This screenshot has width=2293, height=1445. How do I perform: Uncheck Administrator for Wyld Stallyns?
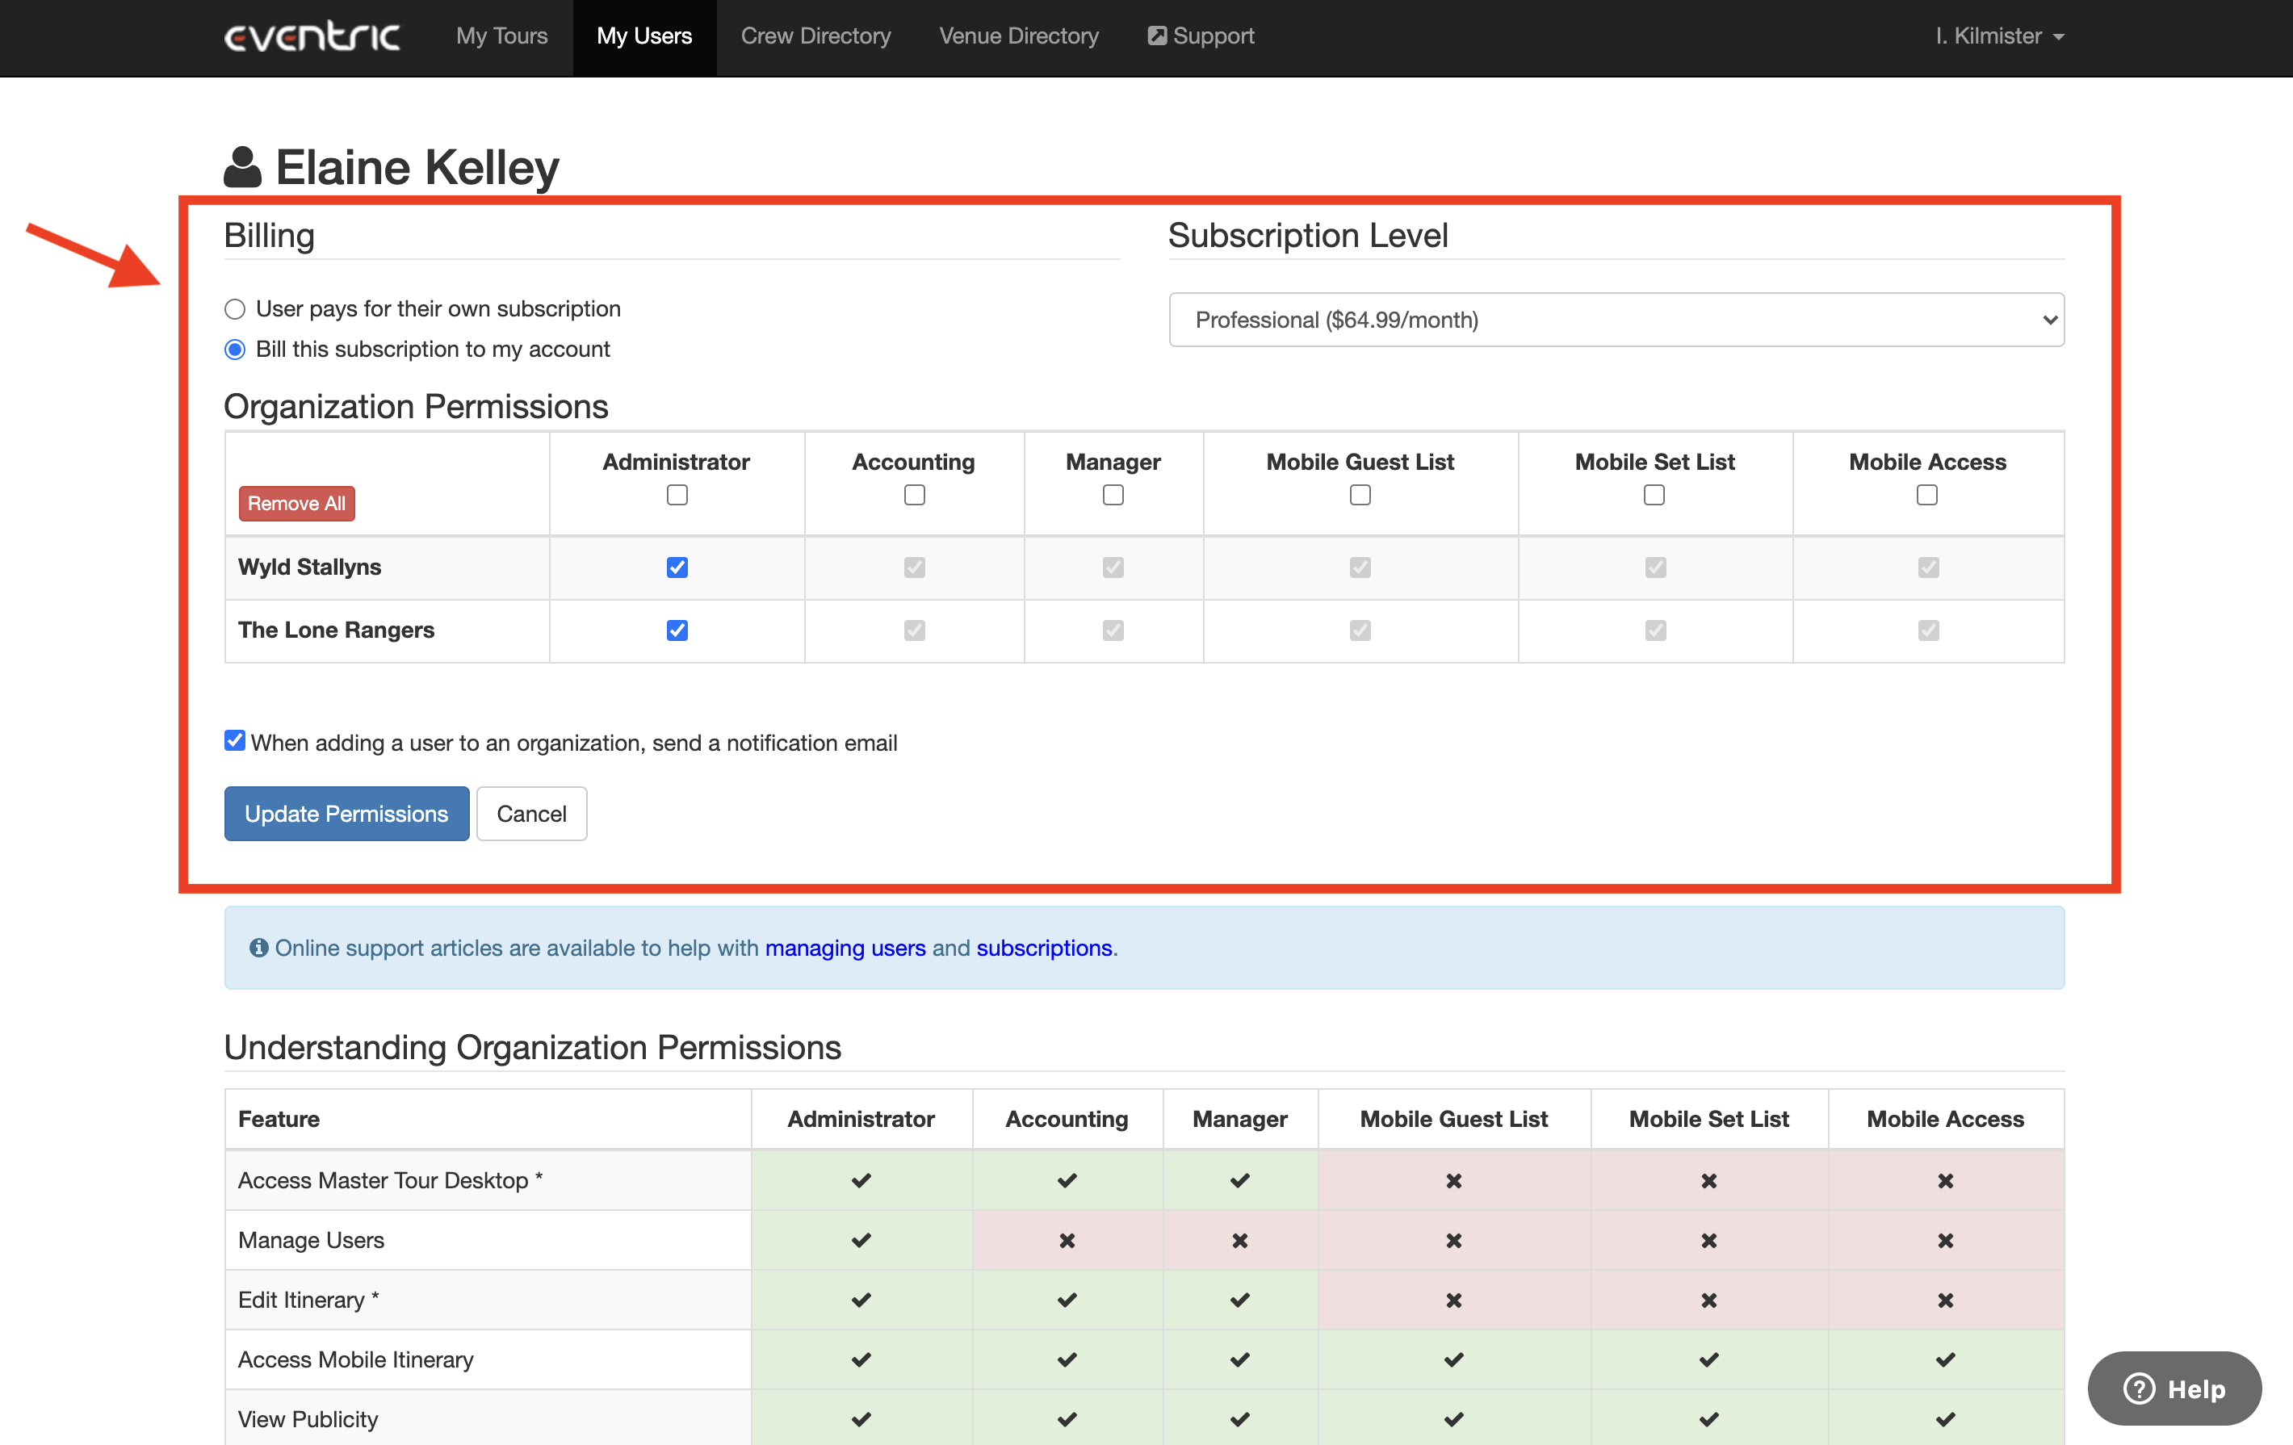676,568
